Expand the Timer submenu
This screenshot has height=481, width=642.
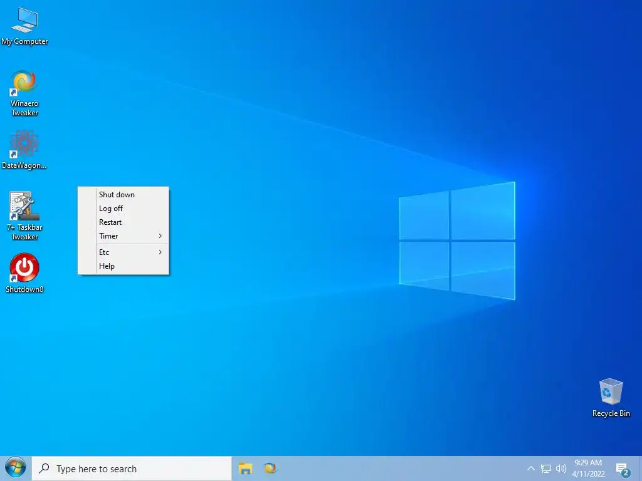(124, 236)
